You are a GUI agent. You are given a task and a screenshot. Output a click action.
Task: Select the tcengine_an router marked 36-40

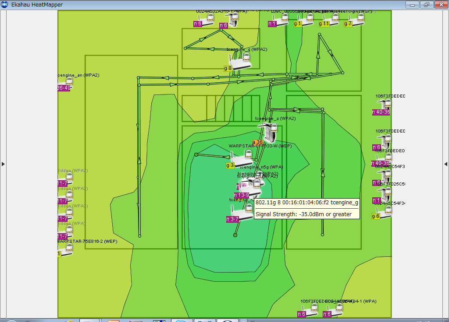(x=66, y=84)
